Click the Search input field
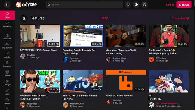Image resolution: width=195 pixels, height=110 pixels. click(84, 5)
